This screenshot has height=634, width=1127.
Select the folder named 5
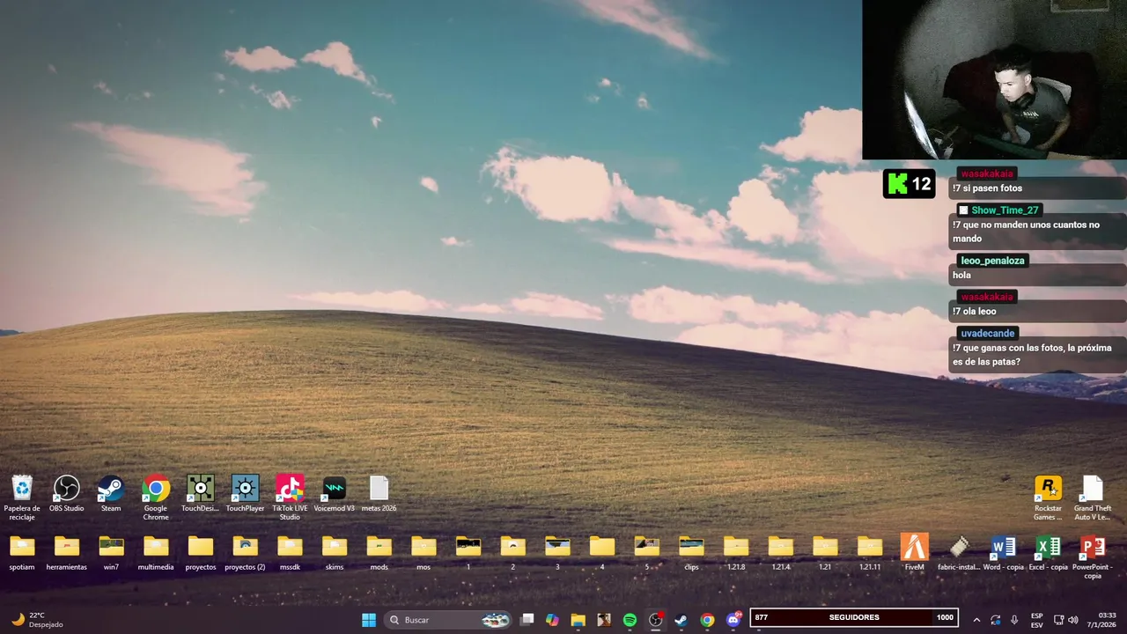pyautogui.click(x=646, y=552)
